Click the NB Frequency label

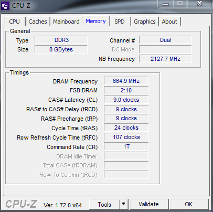(x=116, y=59)
